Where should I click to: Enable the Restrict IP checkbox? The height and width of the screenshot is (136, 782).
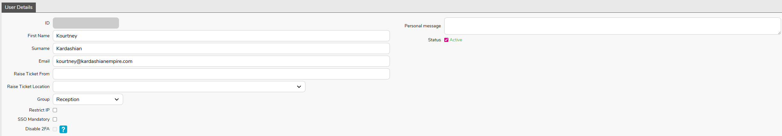(x=55, y=110)
